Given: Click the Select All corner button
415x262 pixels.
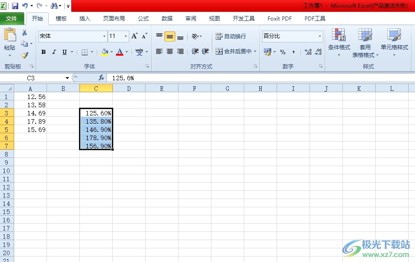Looking at the screenshot, I should point(7,88).
